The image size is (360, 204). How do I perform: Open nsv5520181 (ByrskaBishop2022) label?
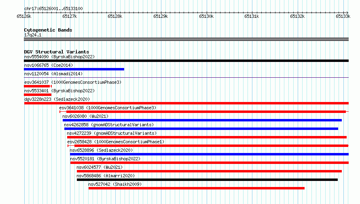(105, 159)
